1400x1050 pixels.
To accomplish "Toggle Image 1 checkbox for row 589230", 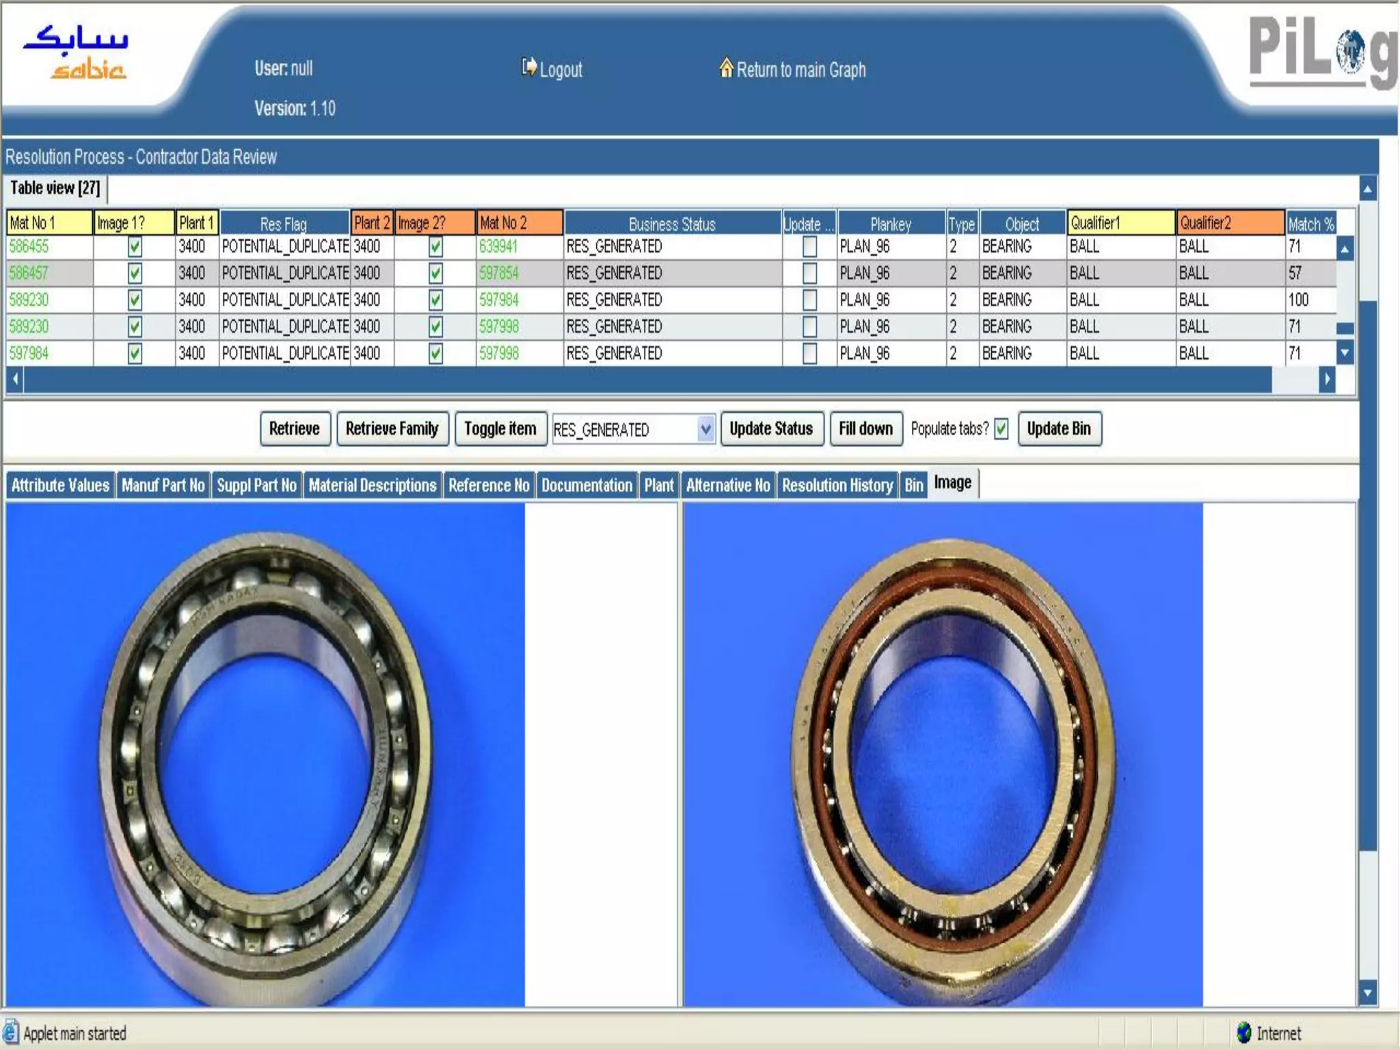I will [135, 300].
